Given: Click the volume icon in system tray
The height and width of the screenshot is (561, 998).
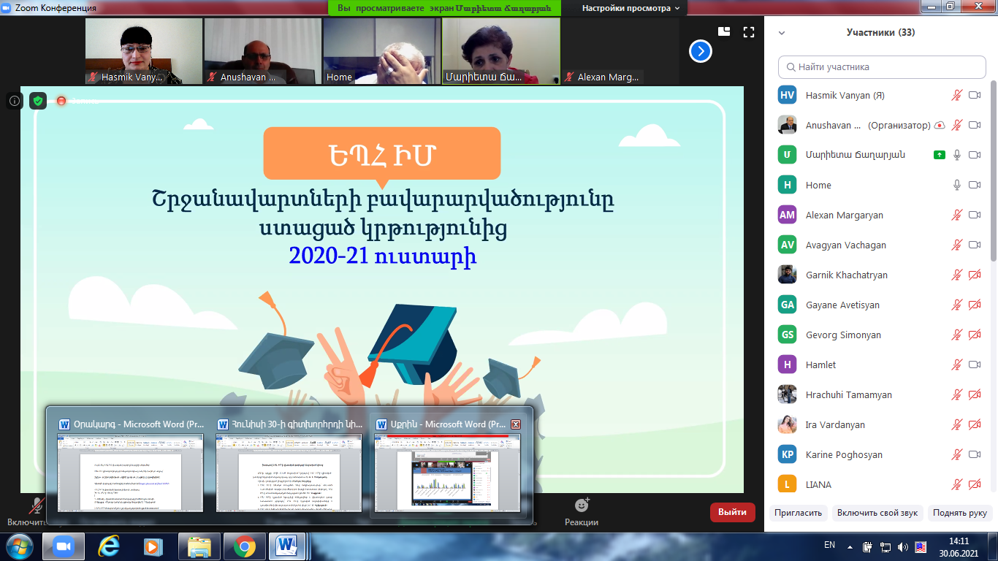Looking at the screenshot, I should (x=902, y=546).
